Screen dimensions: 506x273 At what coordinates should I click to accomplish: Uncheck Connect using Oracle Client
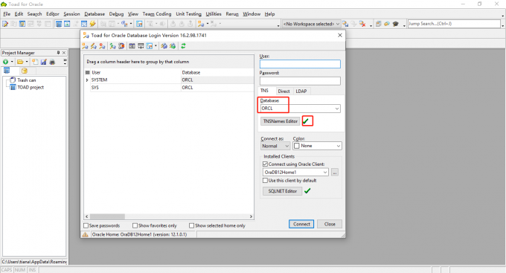point(265,164)
